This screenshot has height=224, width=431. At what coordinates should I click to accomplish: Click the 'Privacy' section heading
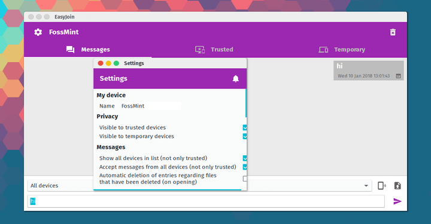coord(107,116)
